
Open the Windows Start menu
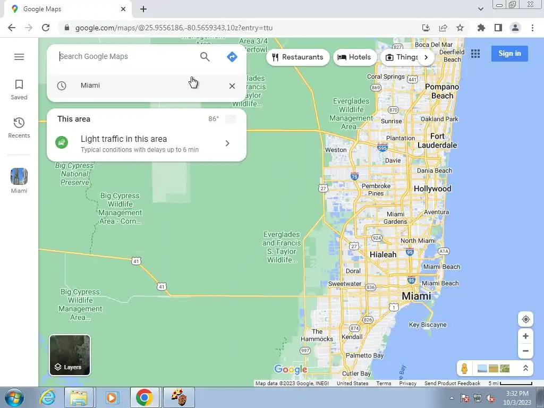tap(14, 397)
